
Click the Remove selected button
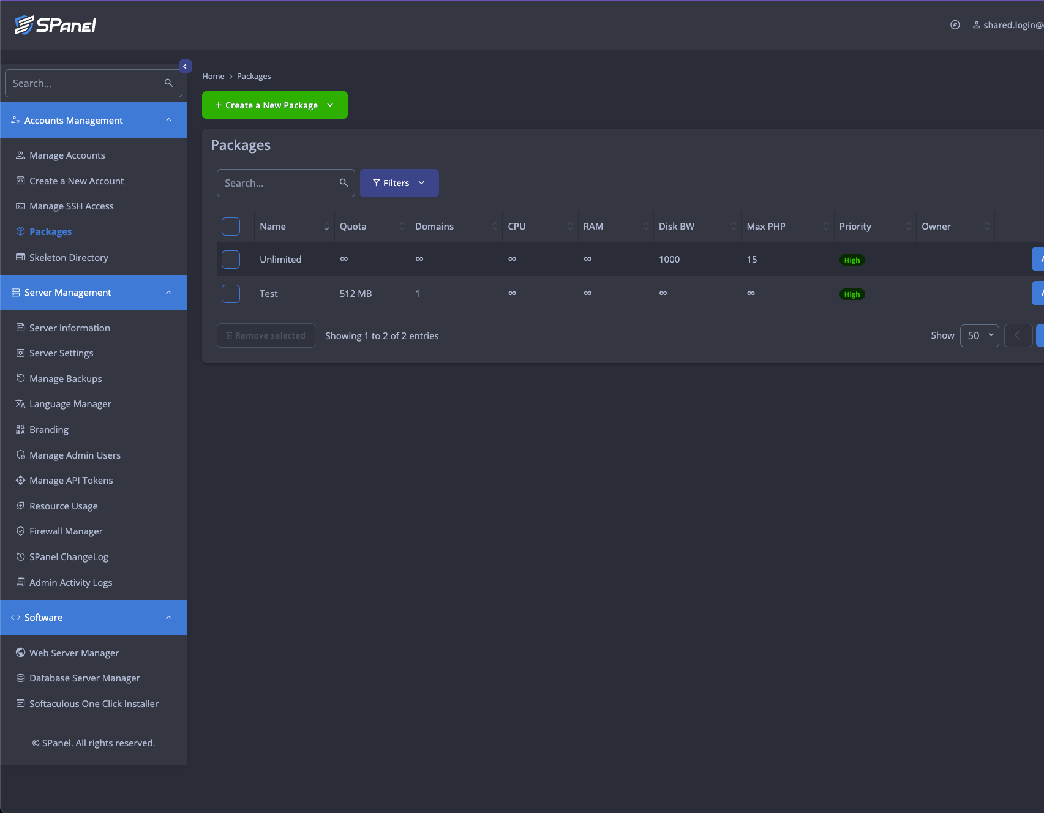pos(266,335)
